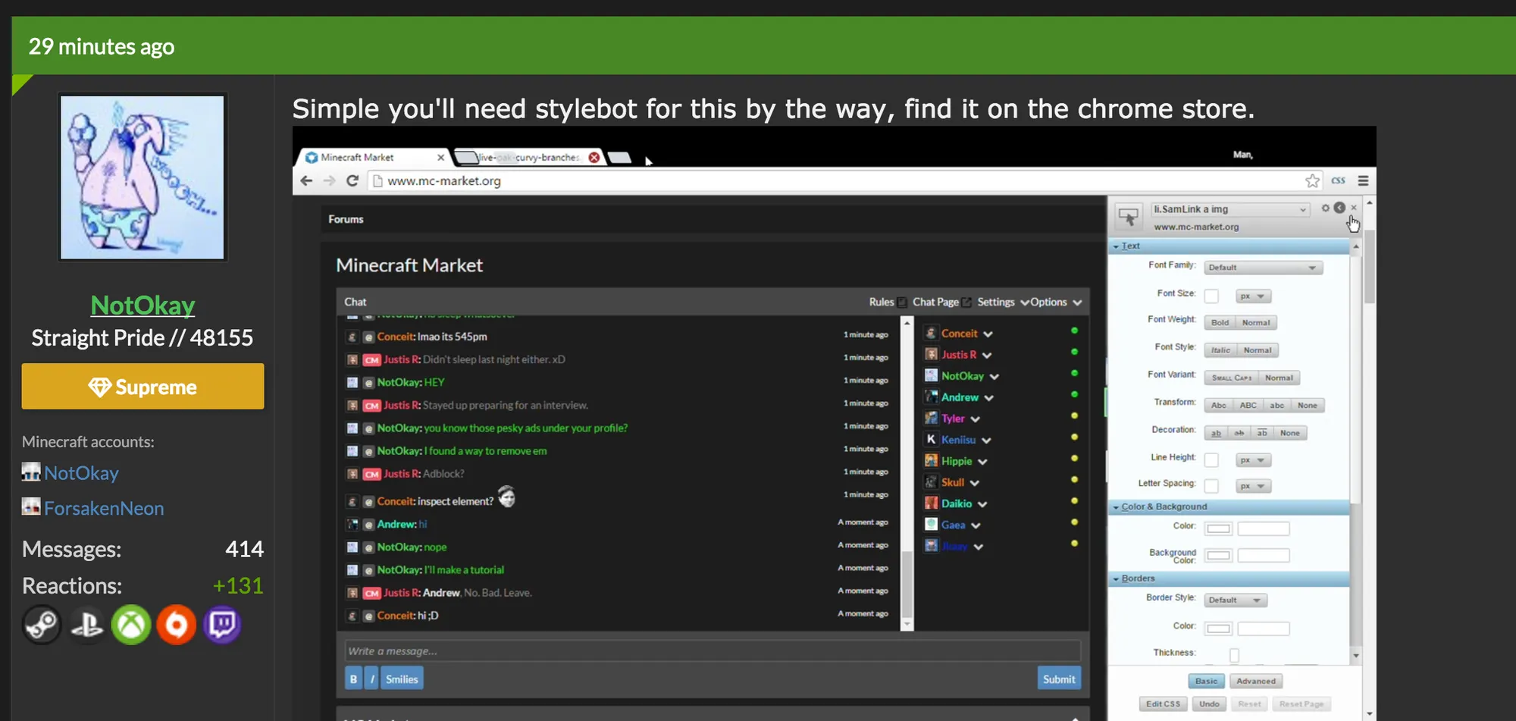Click the text Color swatch
1516x721 pixels.
pos(1218,528)
